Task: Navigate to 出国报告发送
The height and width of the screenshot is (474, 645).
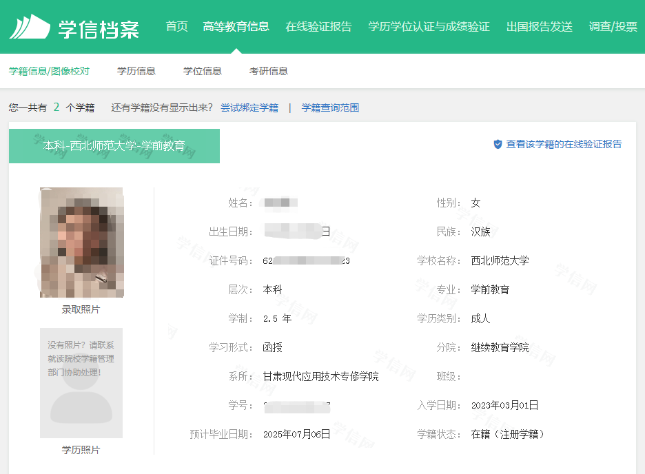Action: click(x=540, y=27)
